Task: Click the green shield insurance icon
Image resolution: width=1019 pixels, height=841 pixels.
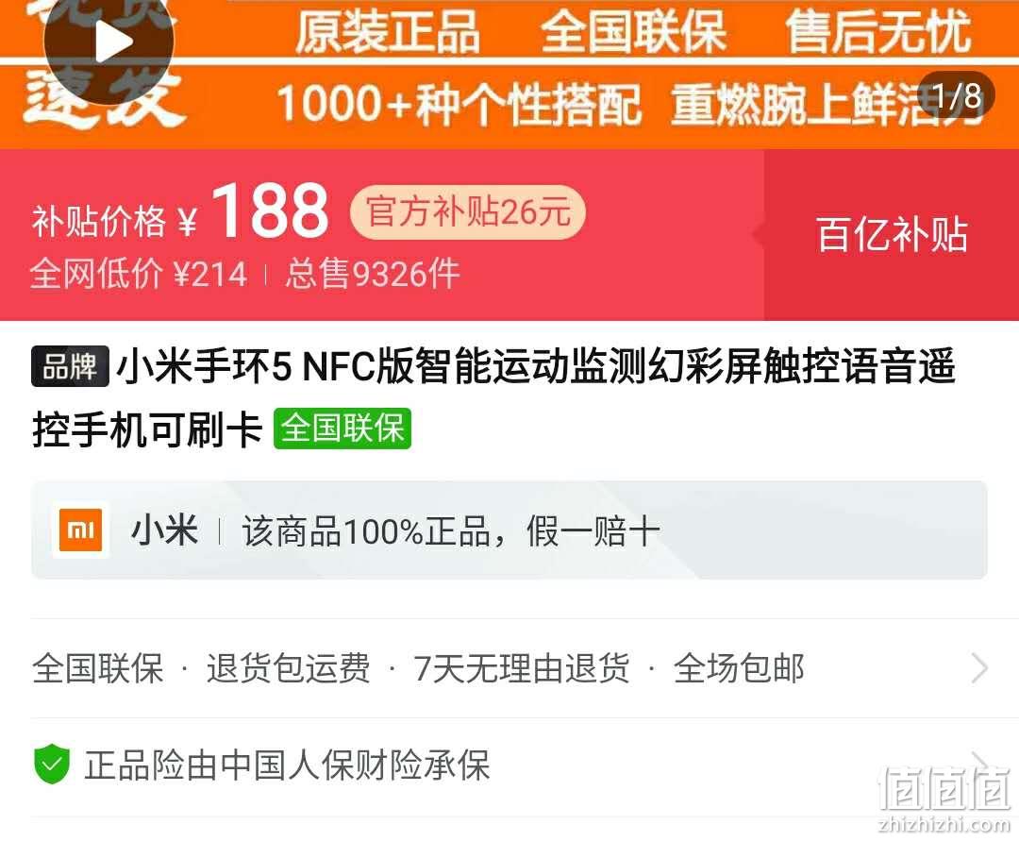Action: 51,764
